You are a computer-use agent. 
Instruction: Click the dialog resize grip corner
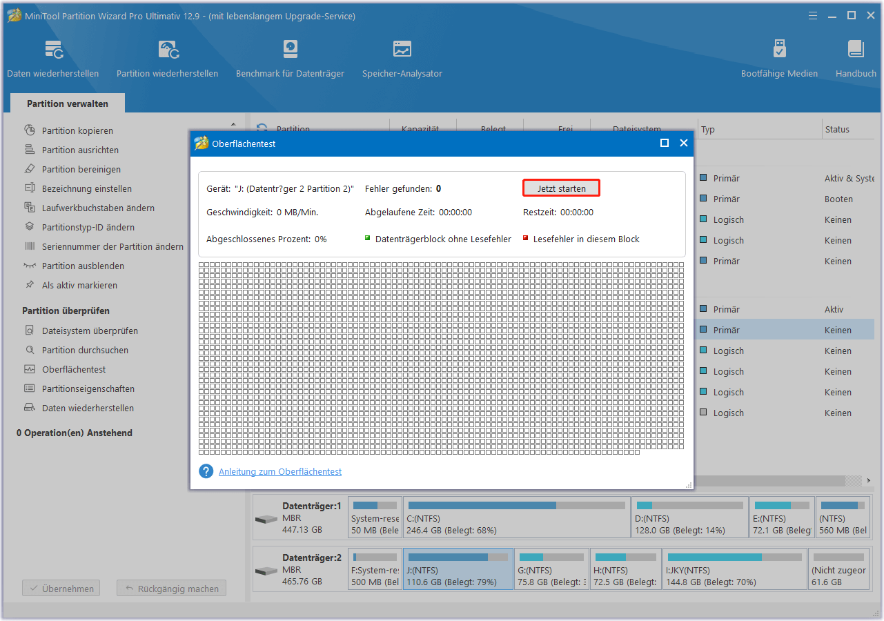tap(689, 485)
